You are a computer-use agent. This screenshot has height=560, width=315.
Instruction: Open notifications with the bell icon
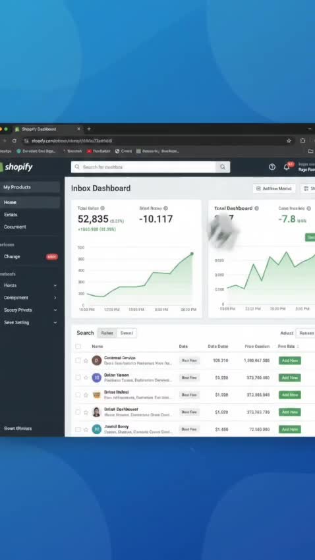287,167
